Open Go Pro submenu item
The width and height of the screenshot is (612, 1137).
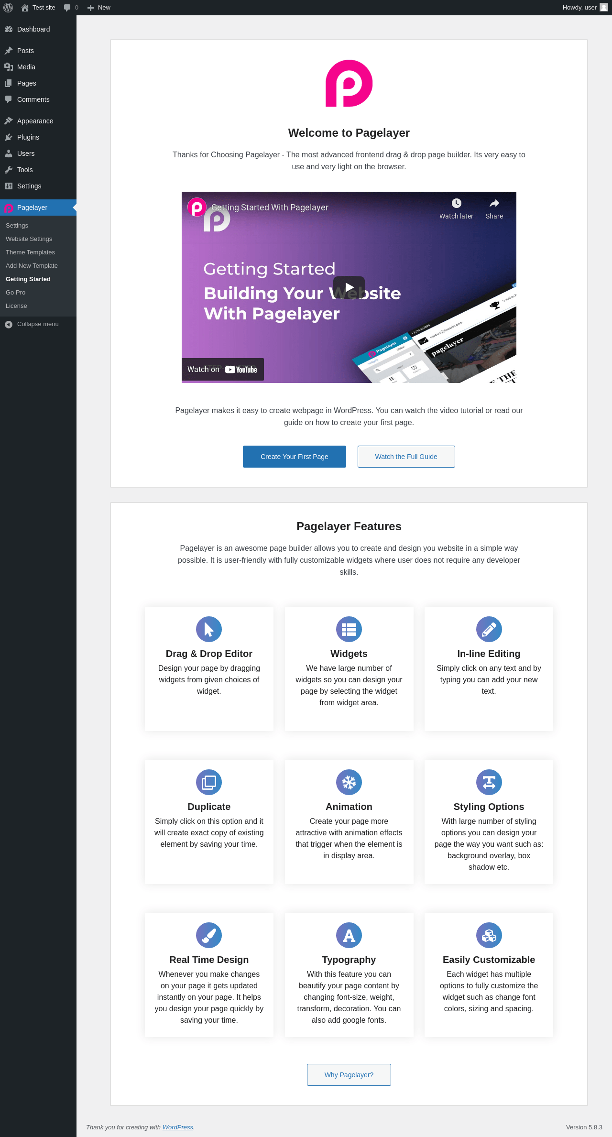point(16,293)
